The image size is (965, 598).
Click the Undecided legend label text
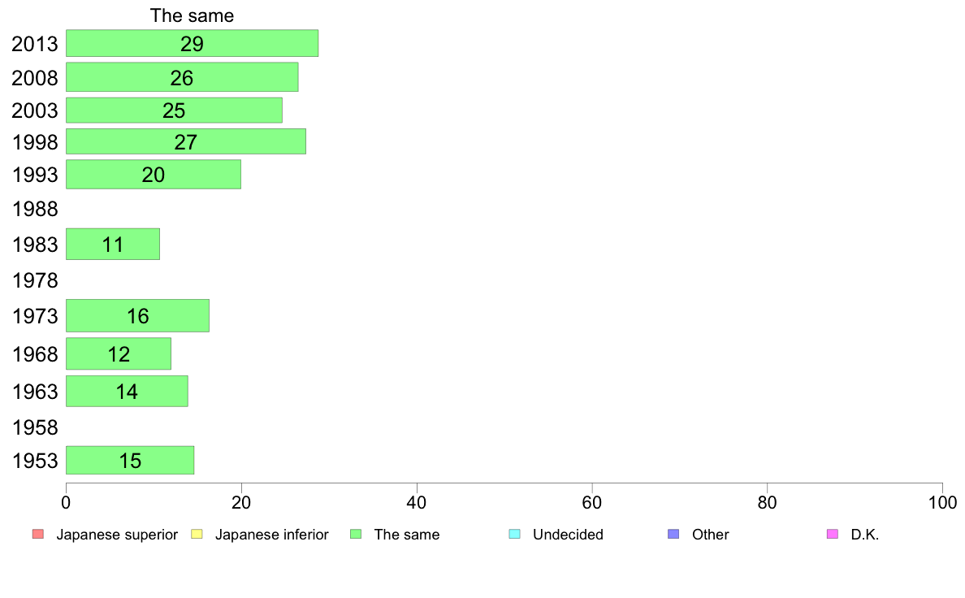(568, 535)
